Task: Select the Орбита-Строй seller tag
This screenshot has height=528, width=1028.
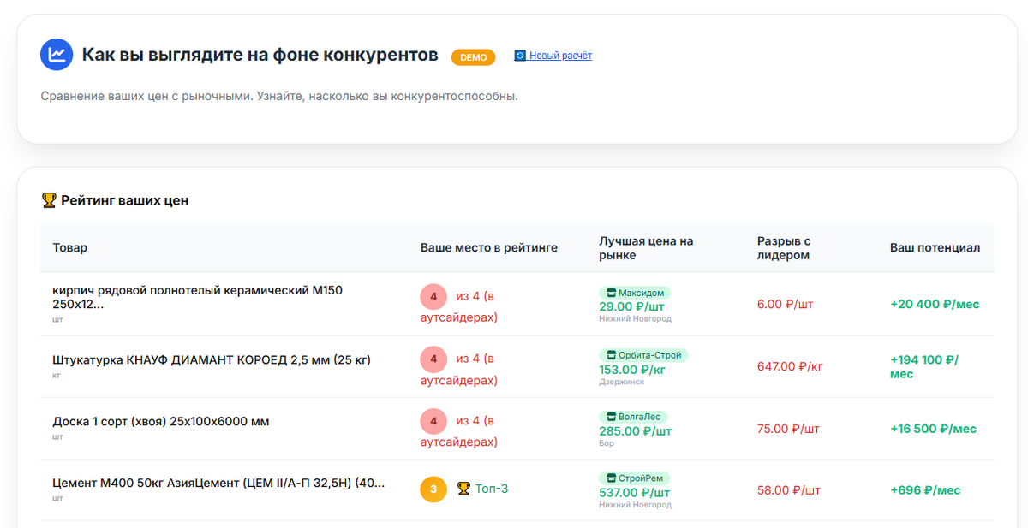Action: coord(643,355)
